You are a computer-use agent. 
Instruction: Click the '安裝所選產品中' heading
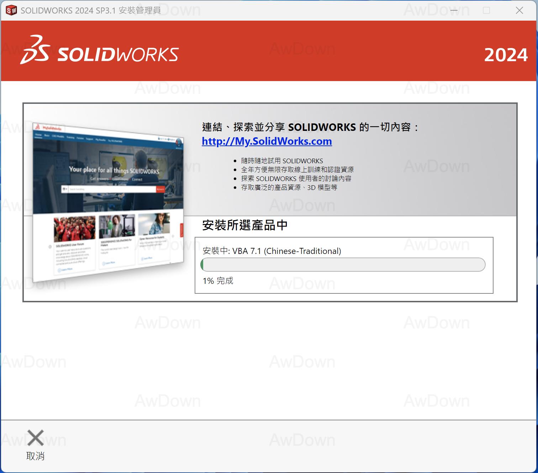pyautogui.click(x=245, y=225)
